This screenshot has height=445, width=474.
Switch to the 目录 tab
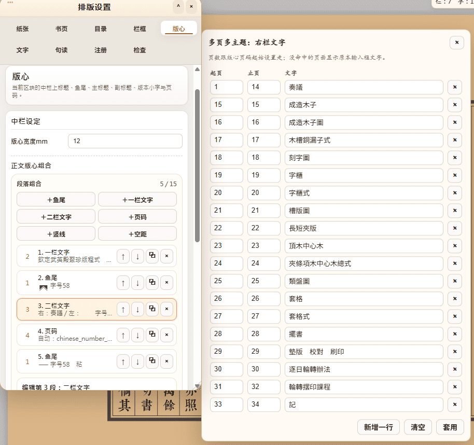[101, 29]
